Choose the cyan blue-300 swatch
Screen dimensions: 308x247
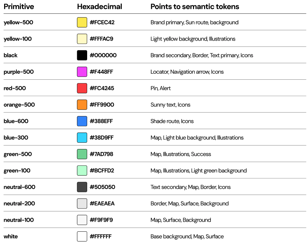coord(82,137)
